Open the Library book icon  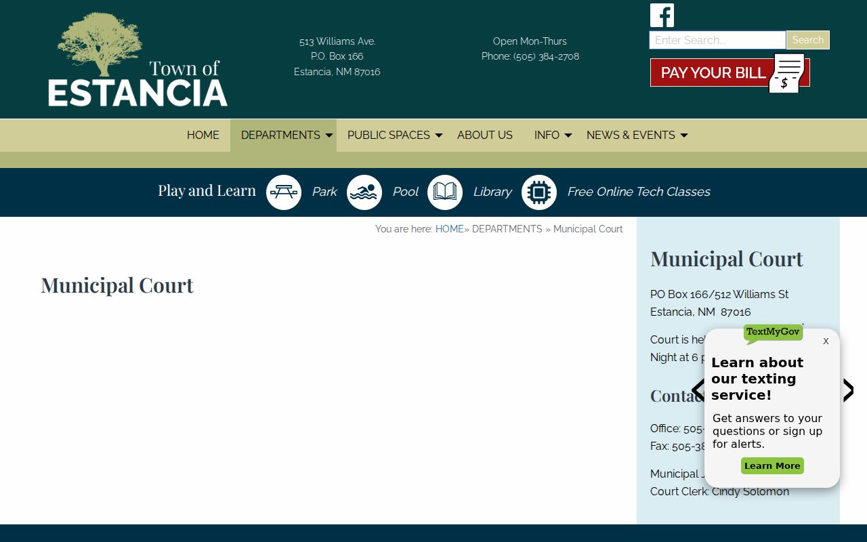coord(445,192)
